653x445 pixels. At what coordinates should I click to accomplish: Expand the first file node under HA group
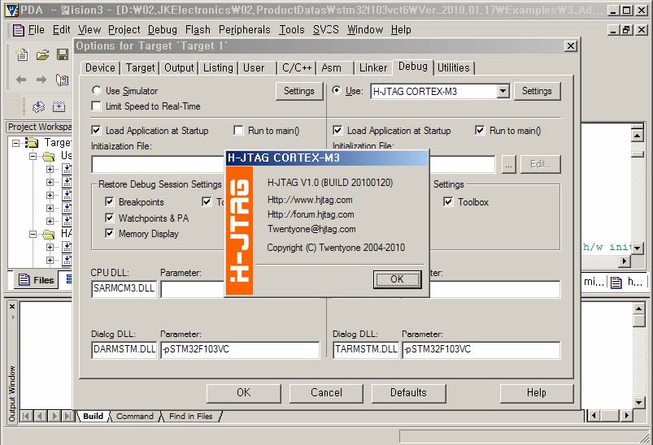click(x=50, y=248)
